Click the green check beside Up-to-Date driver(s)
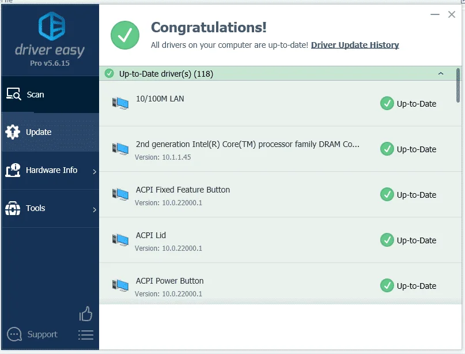This screenshot has width=465, height=354. (x=109, y=73)
